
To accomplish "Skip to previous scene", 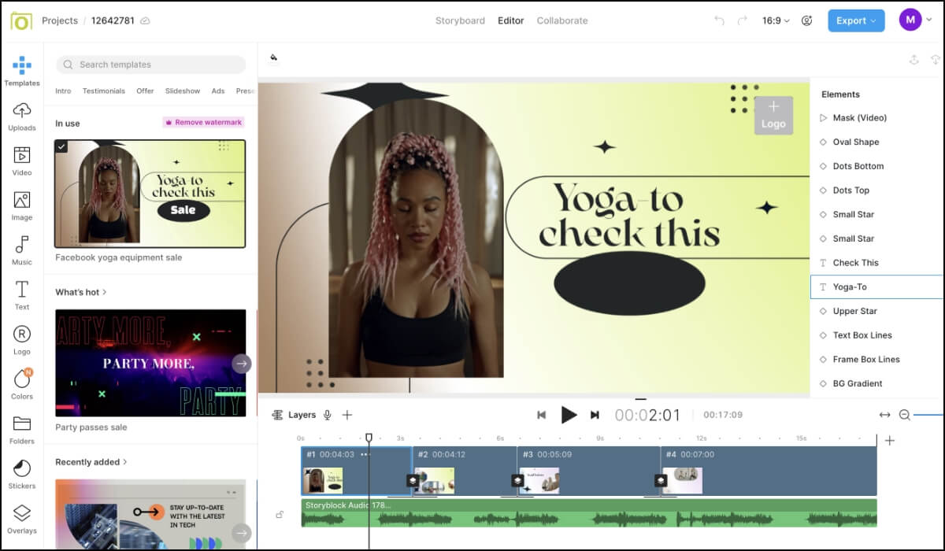I will (x=542, y=415).
